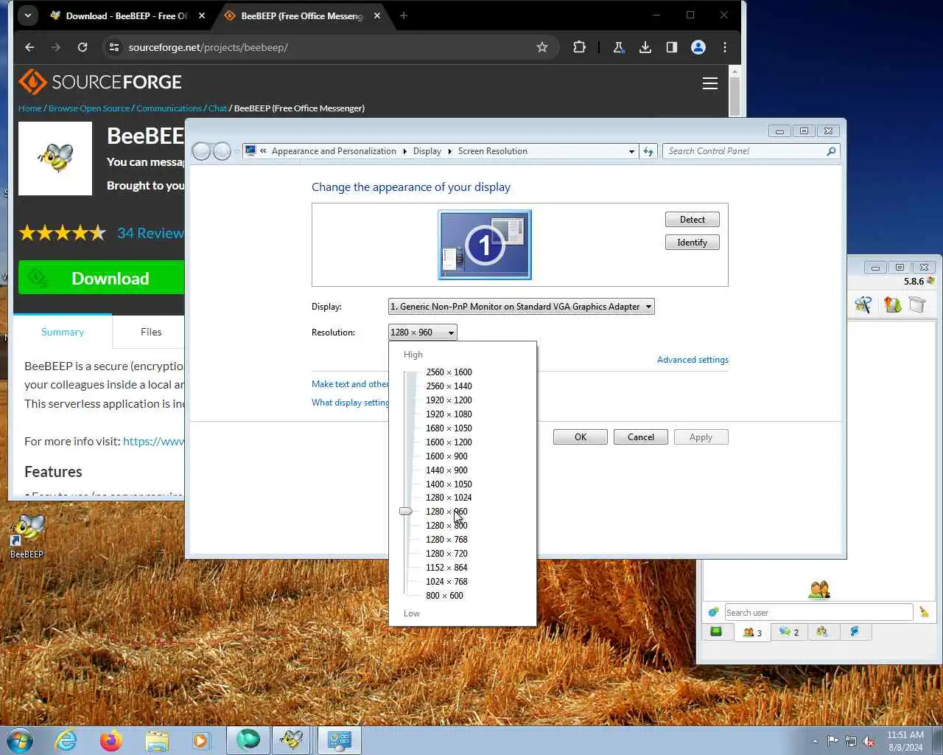Click green Download button on SourceForge
Image resolution: width=943 pixels, height=755 pixels.
click(x=101, y=278)
